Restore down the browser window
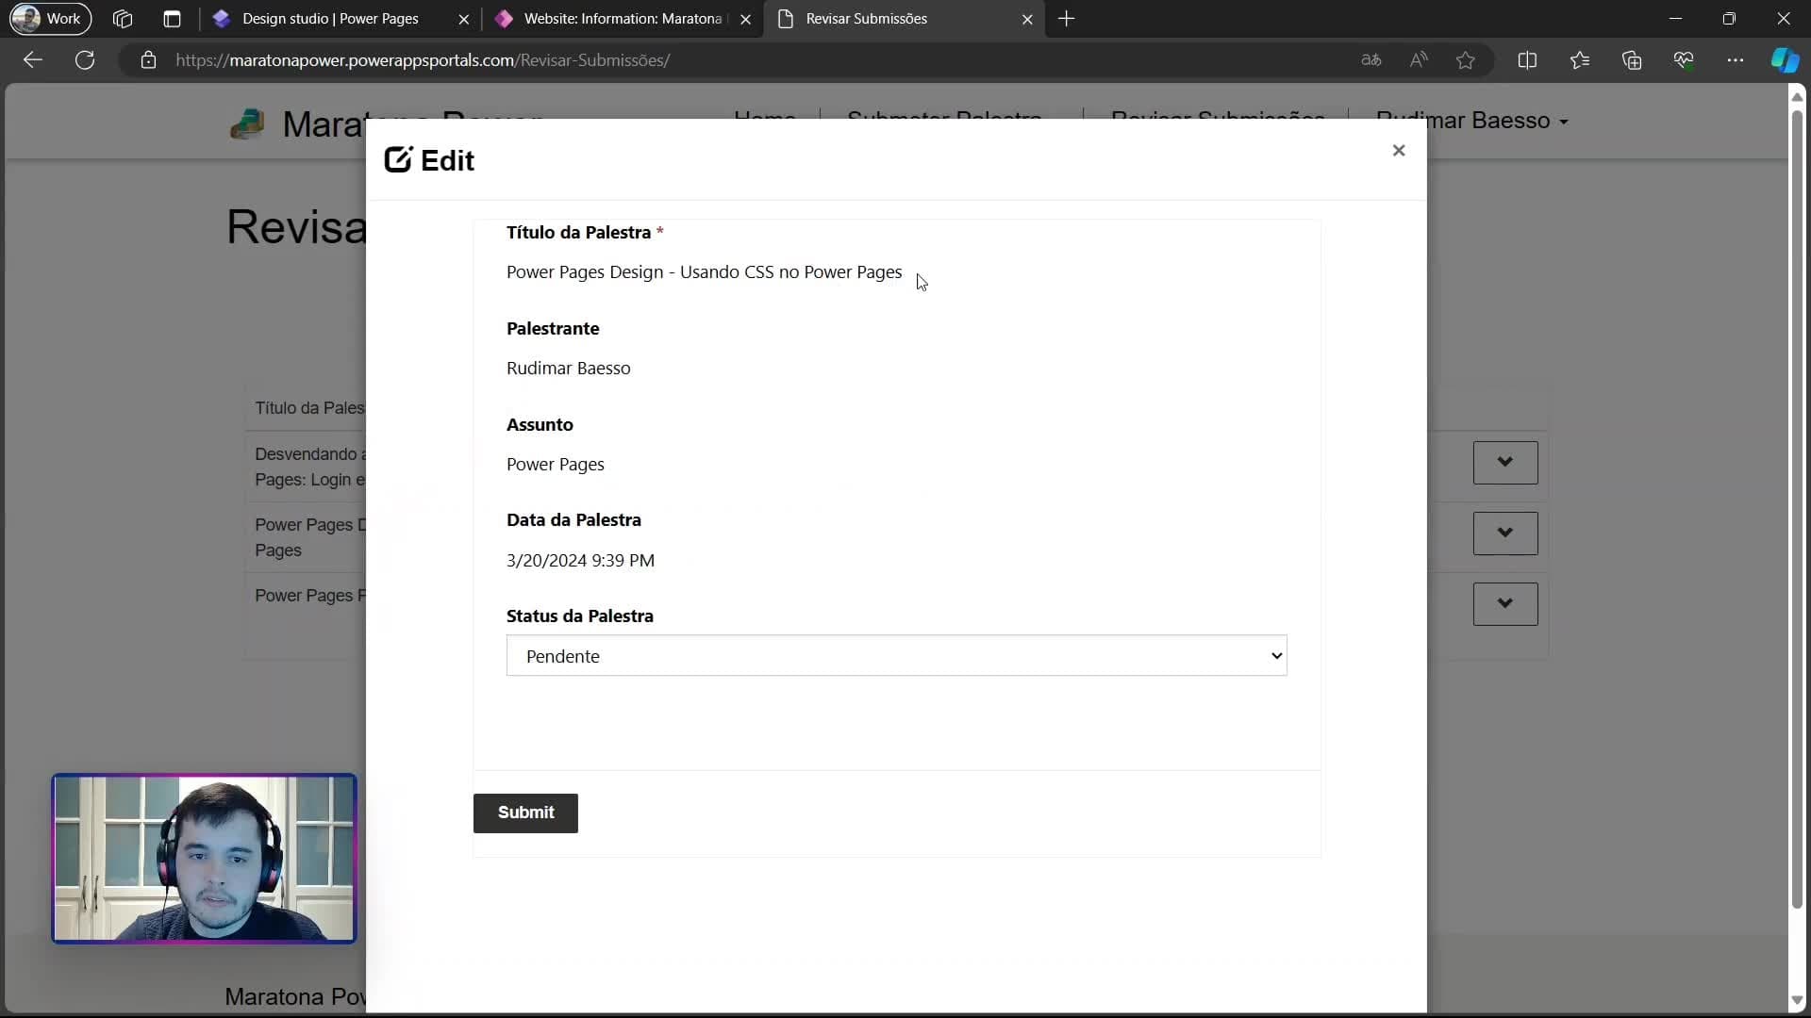Image resolution: width=1811 pixels, height=1018 pixels. point(1729,19)
